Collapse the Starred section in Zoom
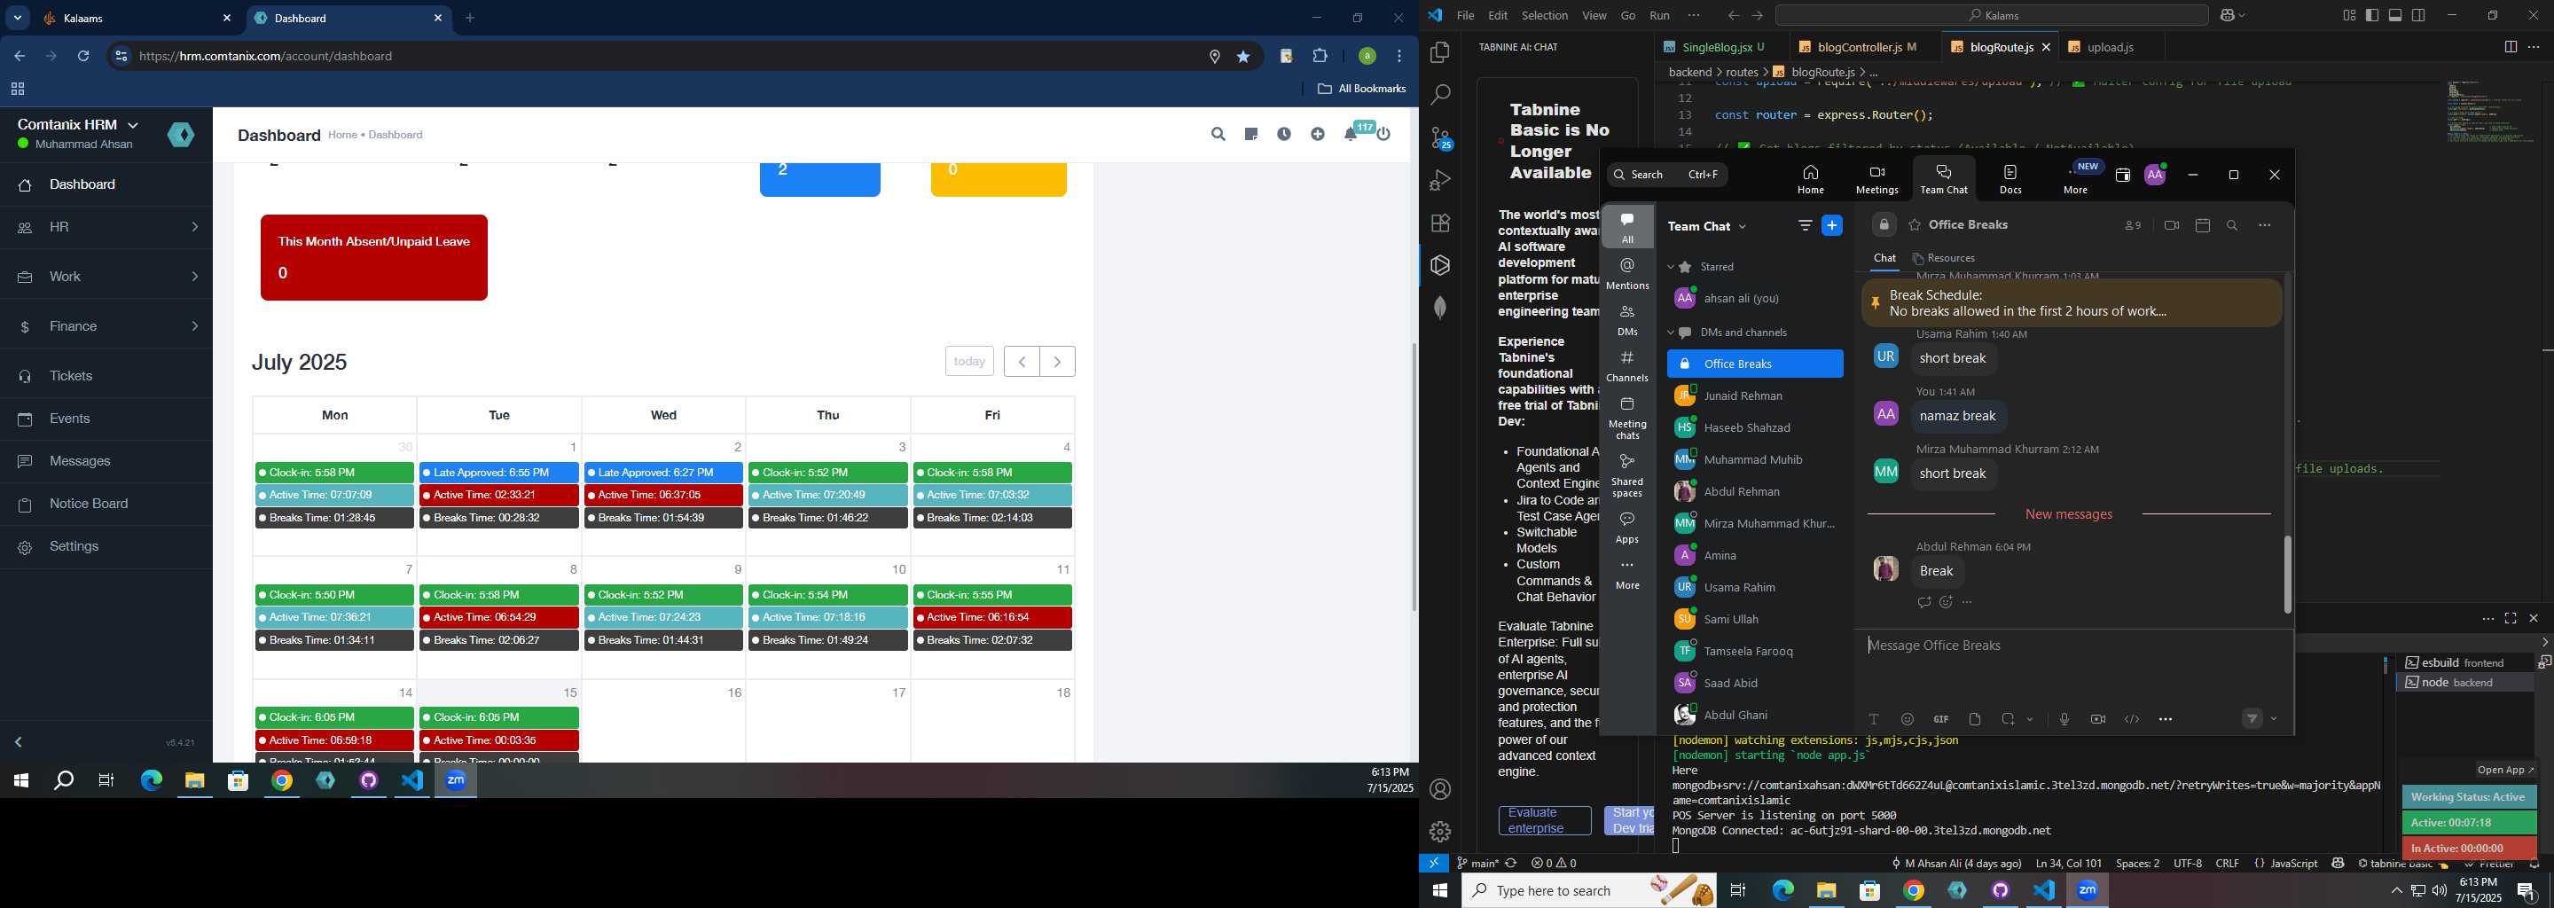This screenshot has height=908, width=2554. (1671, 267)
